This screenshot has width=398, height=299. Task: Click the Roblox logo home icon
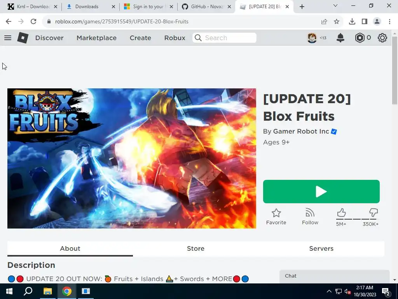point(23,38)
